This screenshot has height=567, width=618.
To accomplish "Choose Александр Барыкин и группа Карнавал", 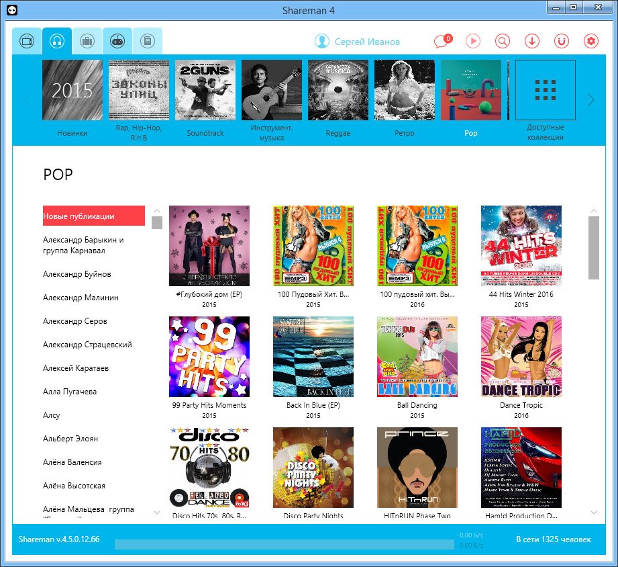I will [83, 245].
